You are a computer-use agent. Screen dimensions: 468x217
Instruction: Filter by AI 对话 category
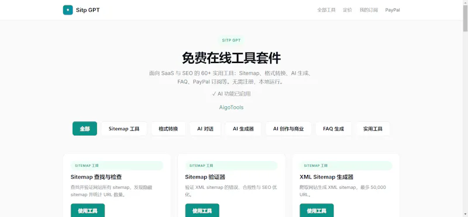pos(205,128)
